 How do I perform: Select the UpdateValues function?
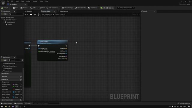[x=8, y=69]
